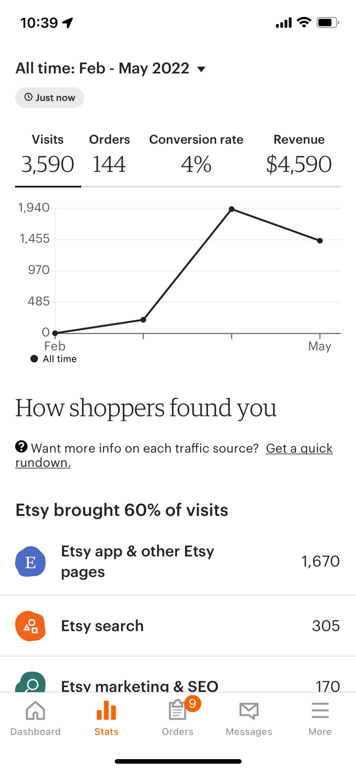The image size is (356, 771).
Task: Open the 'All time: Feb - May 2022' selector
Action: coord(102,69)
